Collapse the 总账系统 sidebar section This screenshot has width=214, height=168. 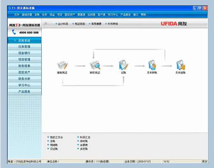24,41
